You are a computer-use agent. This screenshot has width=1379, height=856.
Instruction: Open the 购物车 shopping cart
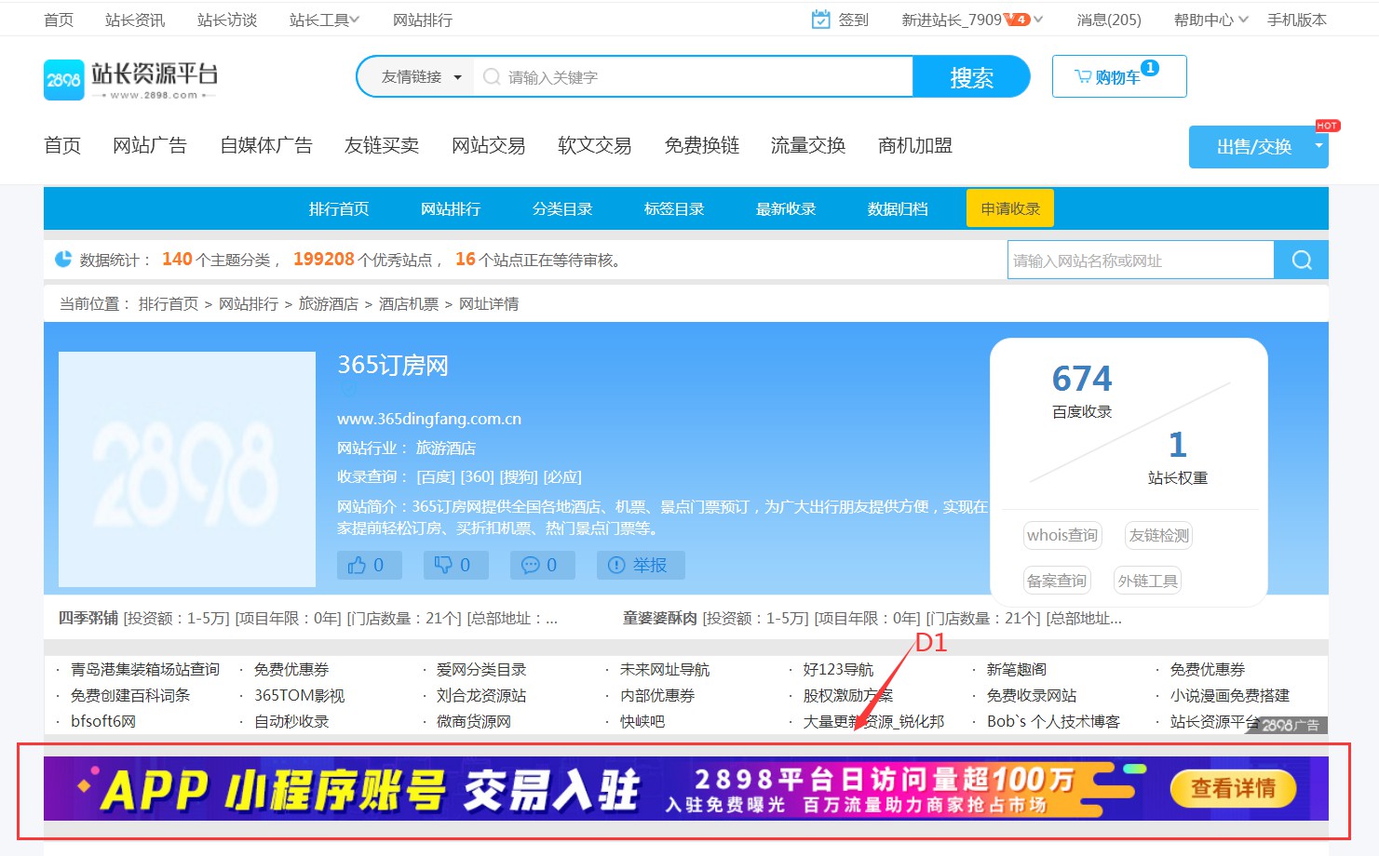pyautogui.click(x=1118, y=76)
